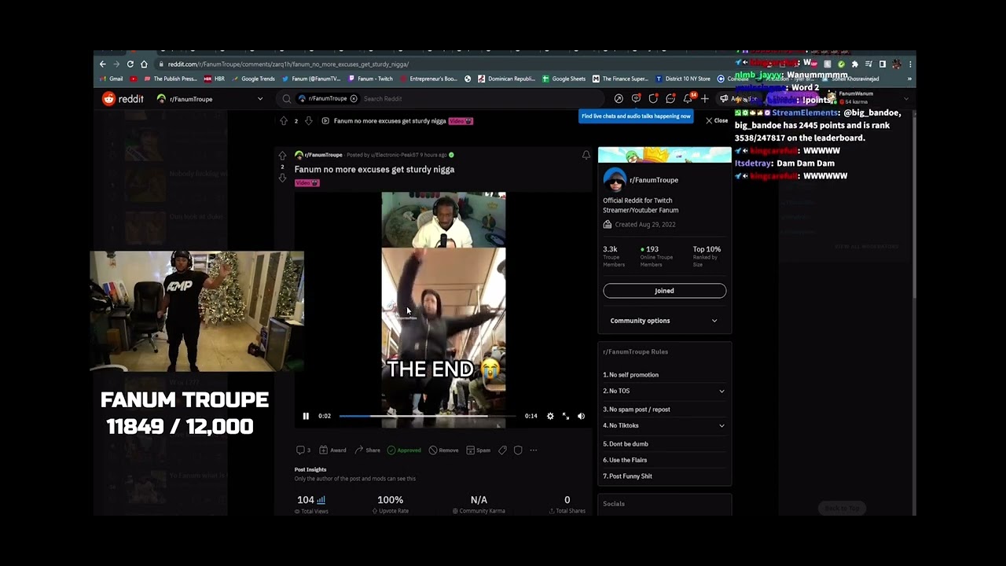Click the Fanum webcam overlay thumbnail

click(x=196, y=311)
